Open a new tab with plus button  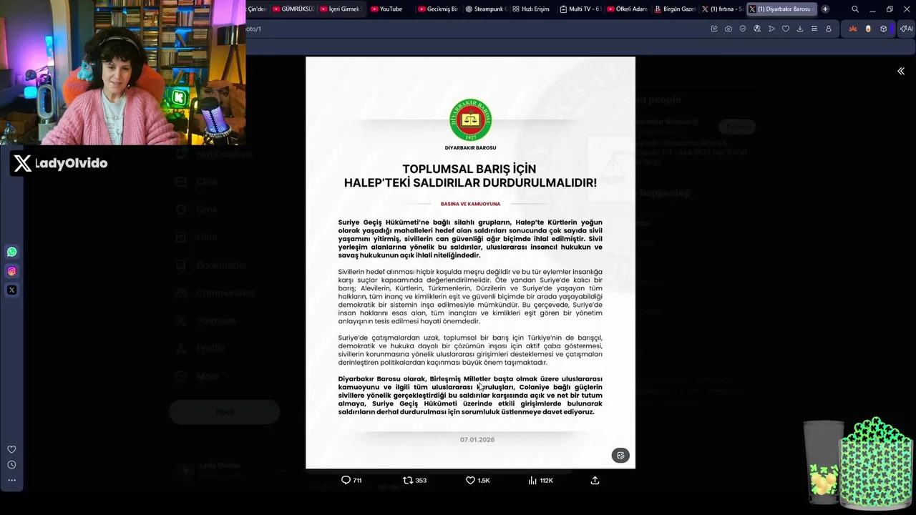pyautogui.click(x=825, y=9)
